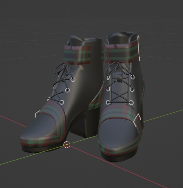Image resolution: width=183 pixels, height=188 pixels.
Task: Select the left boot's middle eyelet ring
Action: tap(68, 90)
